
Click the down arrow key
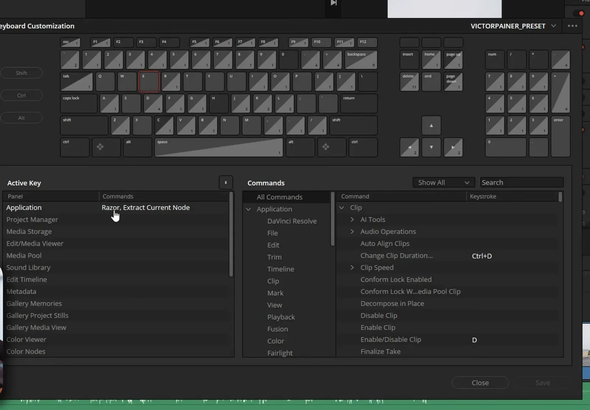point(431,147)
